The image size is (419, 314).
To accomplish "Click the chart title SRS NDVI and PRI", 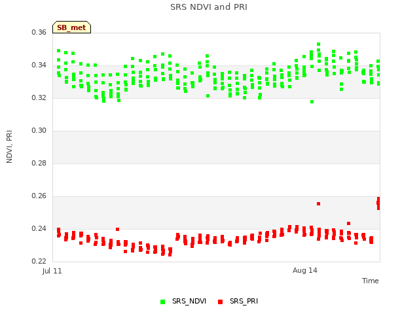I will [209, 7].
